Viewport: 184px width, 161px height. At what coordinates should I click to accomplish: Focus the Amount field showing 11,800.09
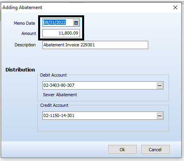click(61, 33)
